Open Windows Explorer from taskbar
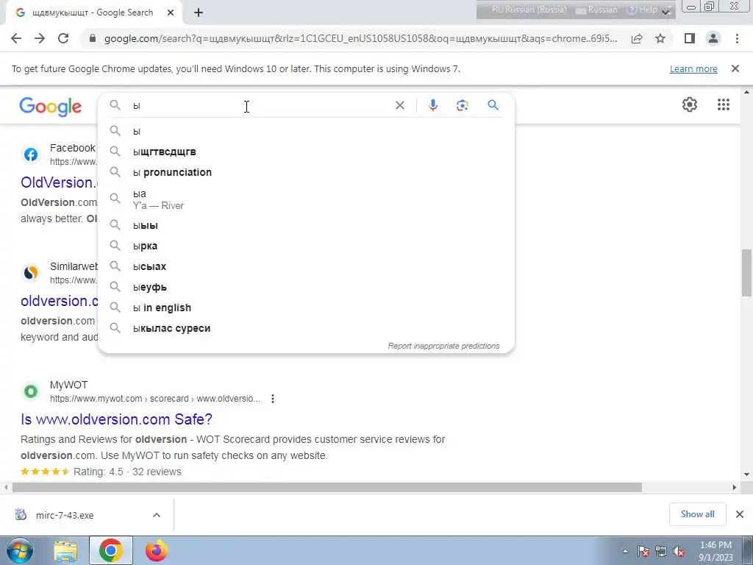 [x=65, y=551]
